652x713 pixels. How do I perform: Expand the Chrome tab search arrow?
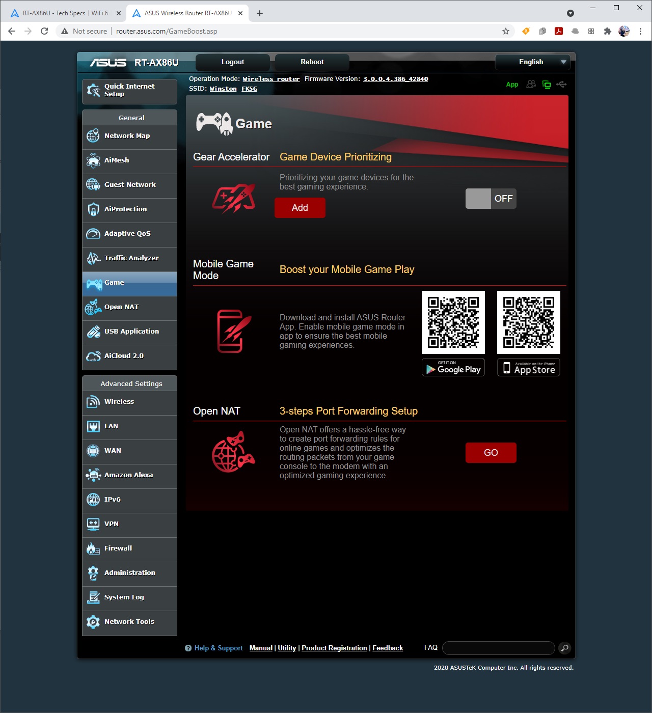tap(570, 13)
